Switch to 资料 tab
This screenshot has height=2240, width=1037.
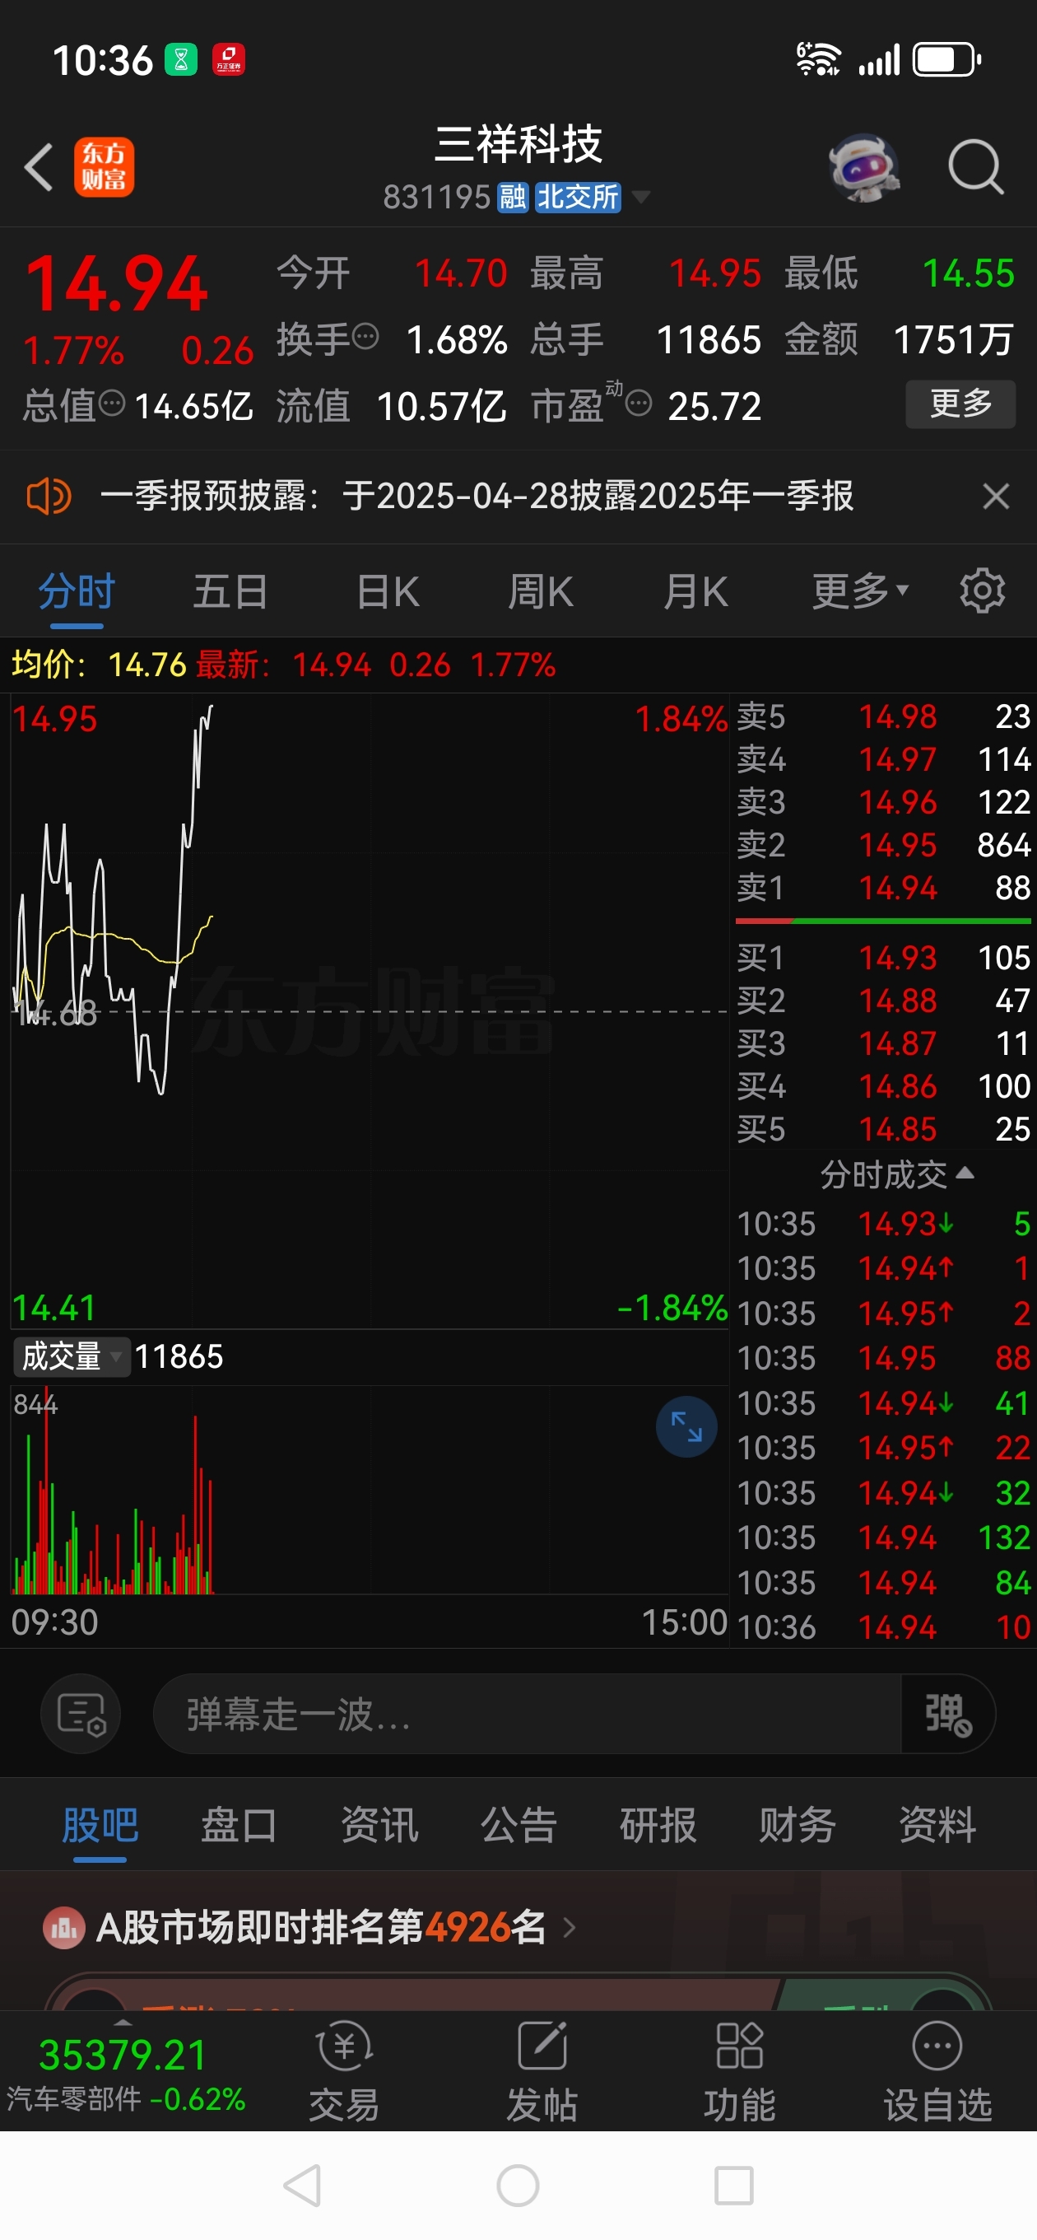(937, 1824)
